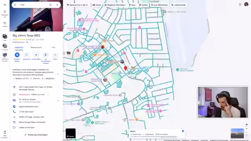Click the blue Directions icon button
The width and height of the screenshot is (251, 141).
17,55
